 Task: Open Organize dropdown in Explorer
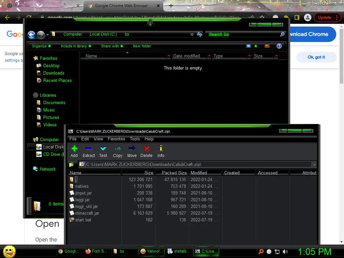click(41, 46)
